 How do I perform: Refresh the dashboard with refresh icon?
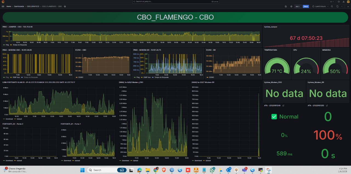pos(337,6)
